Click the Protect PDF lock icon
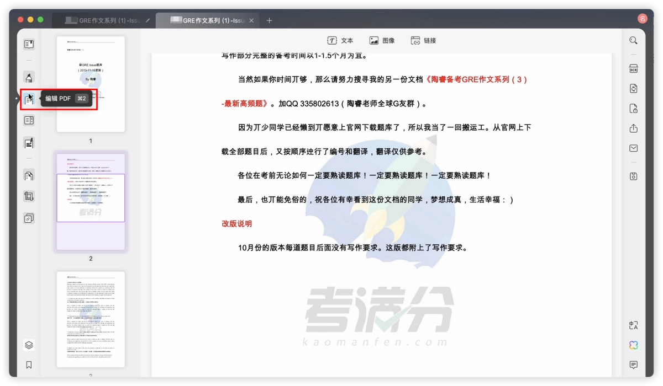 (634, 109)
